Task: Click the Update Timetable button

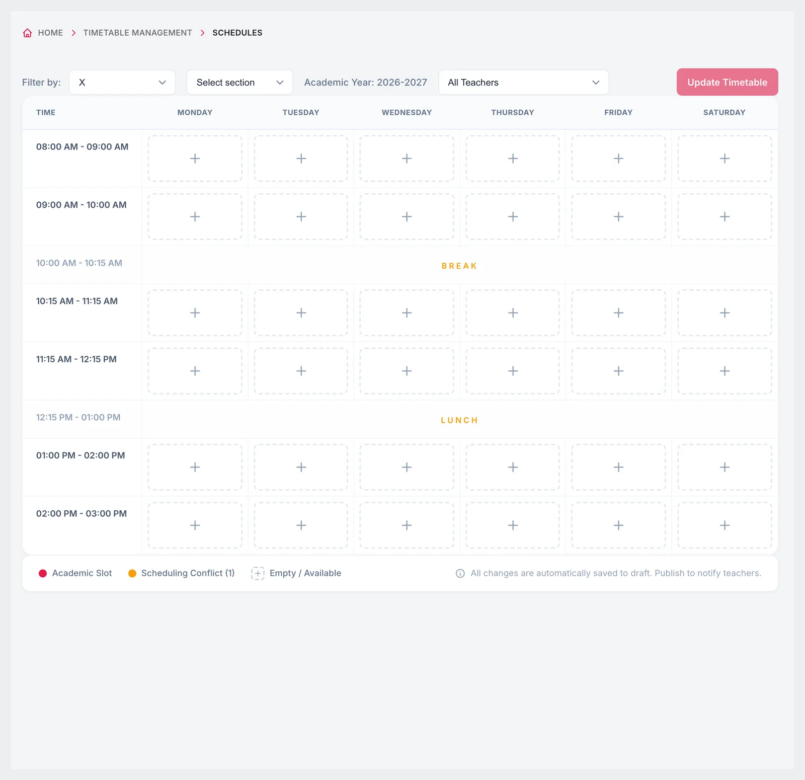Action: (727, 82)
